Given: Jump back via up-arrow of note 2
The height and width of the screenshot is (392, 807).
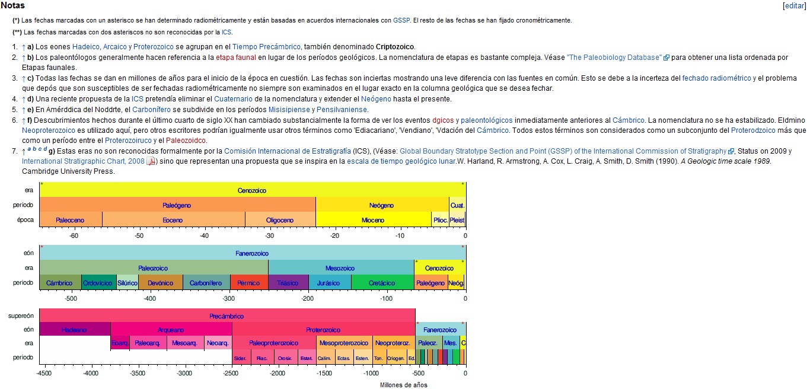Looking at the screenshot, I should pos(24,58).
